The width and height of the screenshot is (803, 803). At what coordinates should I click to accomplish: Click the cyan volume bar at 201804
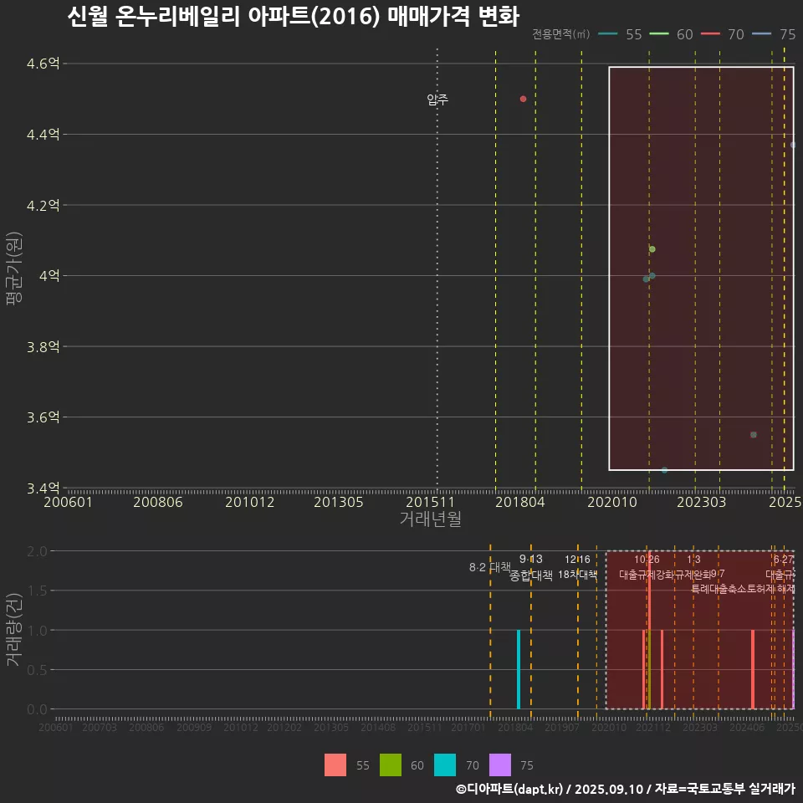(519, 669)
